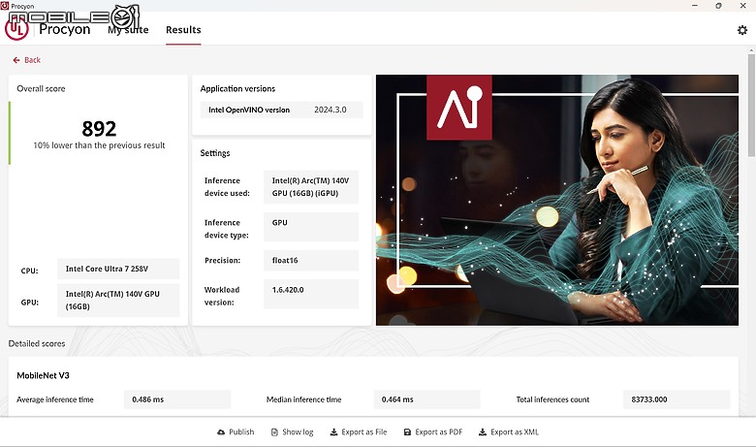
Task: Click the Export as XML download icon
Action: 483,432
